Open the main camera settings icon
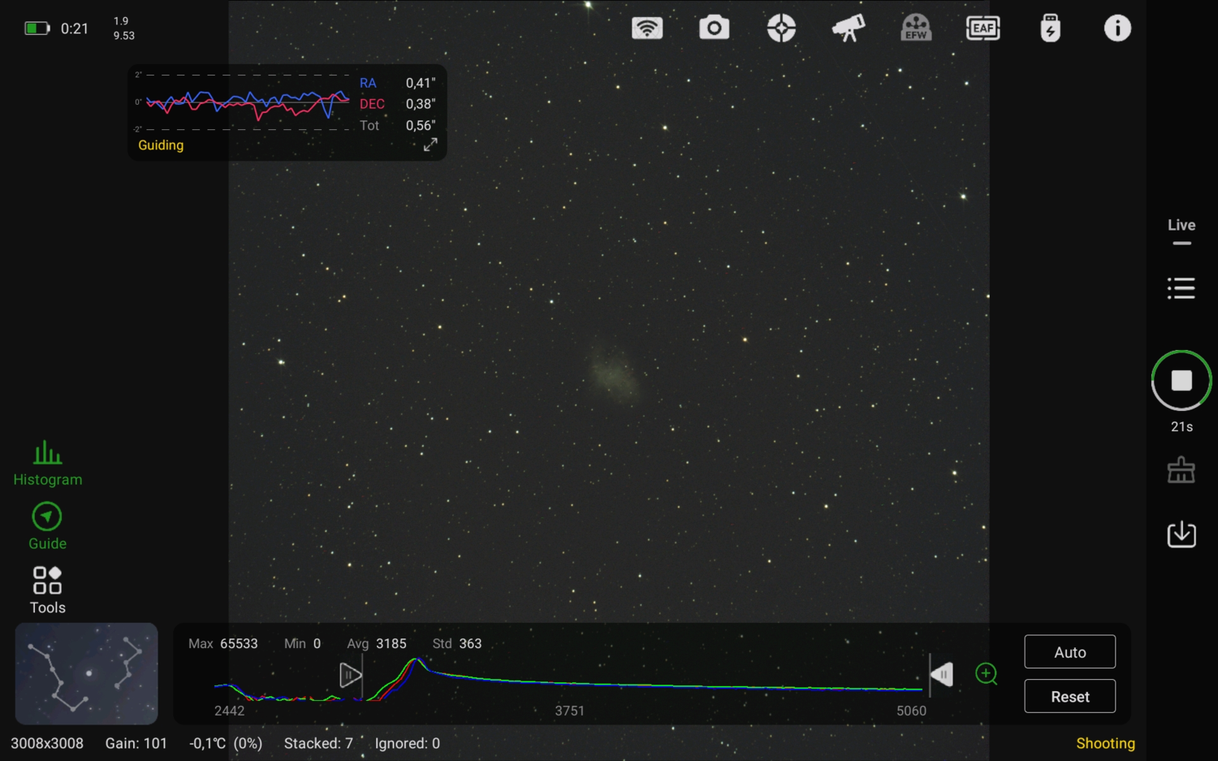This screenshot has height=761, width=1218. coord(714,28)
